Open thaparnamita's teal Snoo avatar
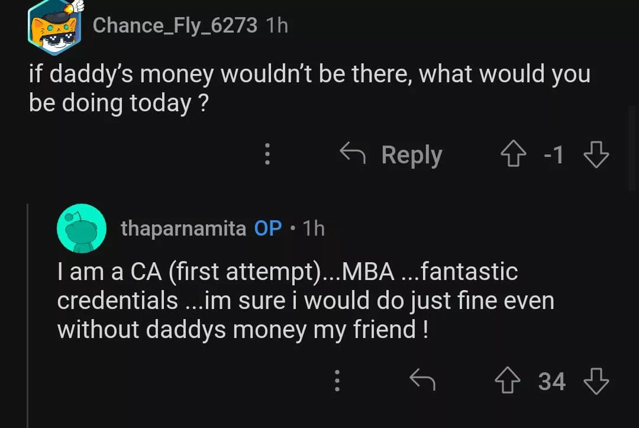Image resolution: width=639 pixels, height=428 pixels. point(82,229)
